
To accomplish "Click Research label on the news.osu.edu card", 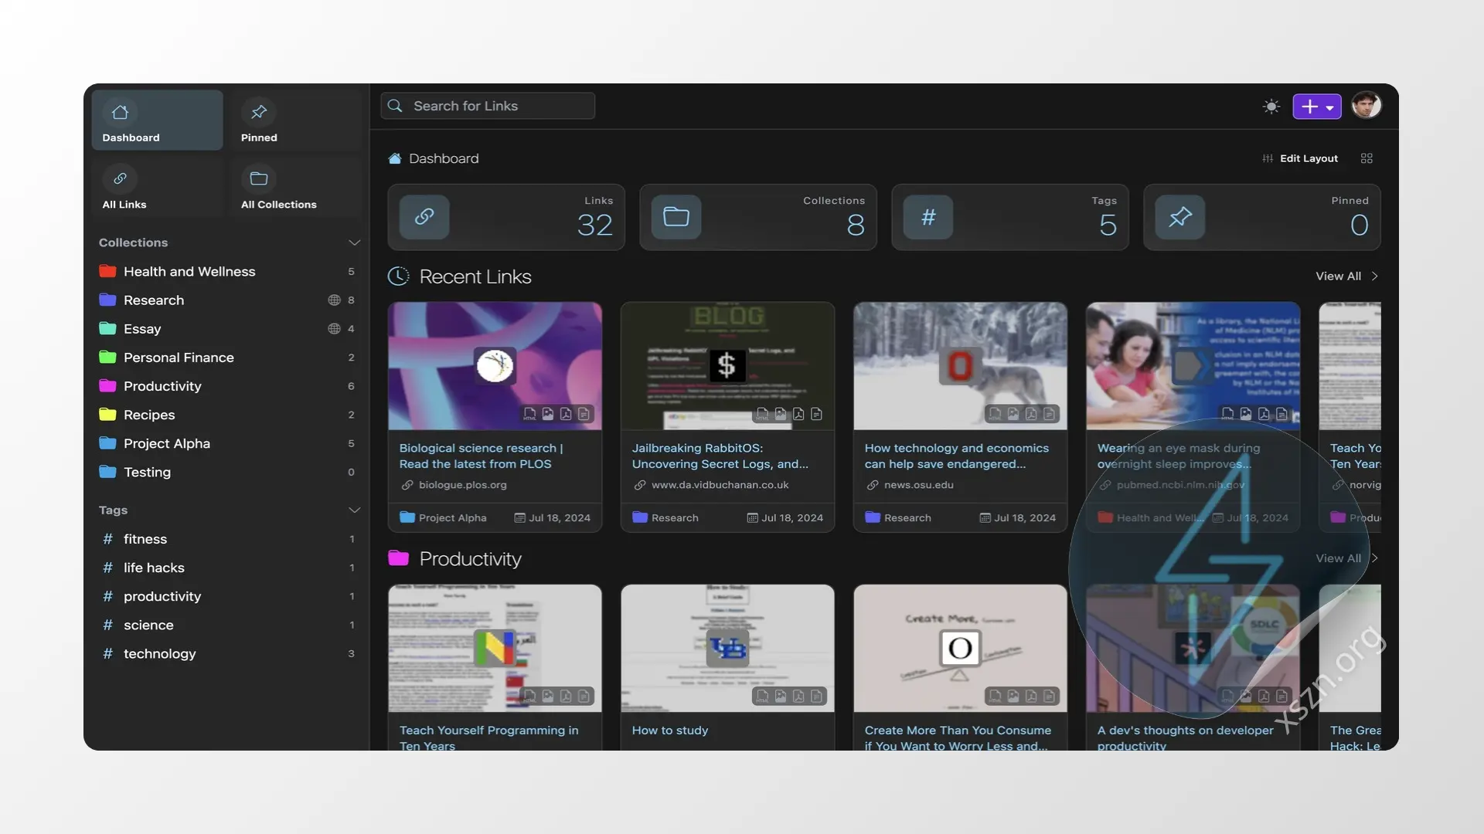I will pos(897,518).
